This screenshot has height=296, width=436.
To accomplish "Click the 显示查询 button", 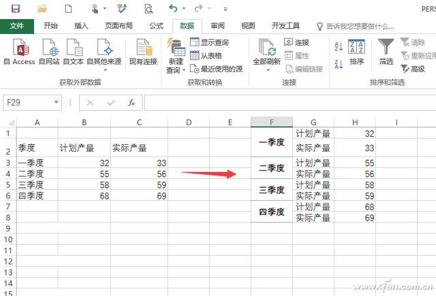I will pyautogui.click(x=209, y=42).
